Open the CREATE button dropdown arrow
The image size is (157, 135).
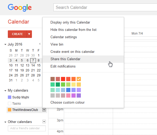[29, 34]
